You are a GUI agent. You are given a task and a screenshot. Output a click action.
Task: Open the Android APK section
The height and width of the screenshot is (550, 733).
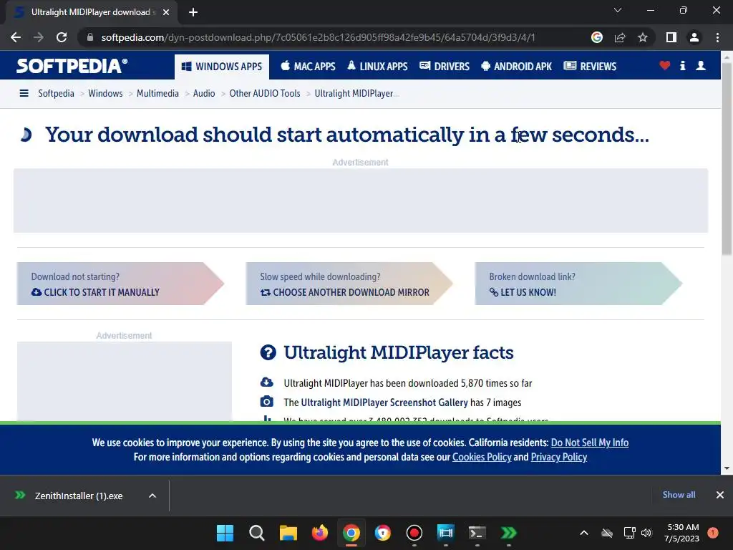[x=517, y=67]
